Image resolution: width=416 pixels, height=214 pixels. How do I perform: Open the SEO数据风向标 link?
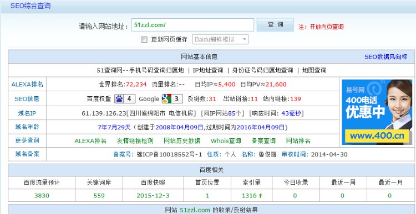(385, 57)
